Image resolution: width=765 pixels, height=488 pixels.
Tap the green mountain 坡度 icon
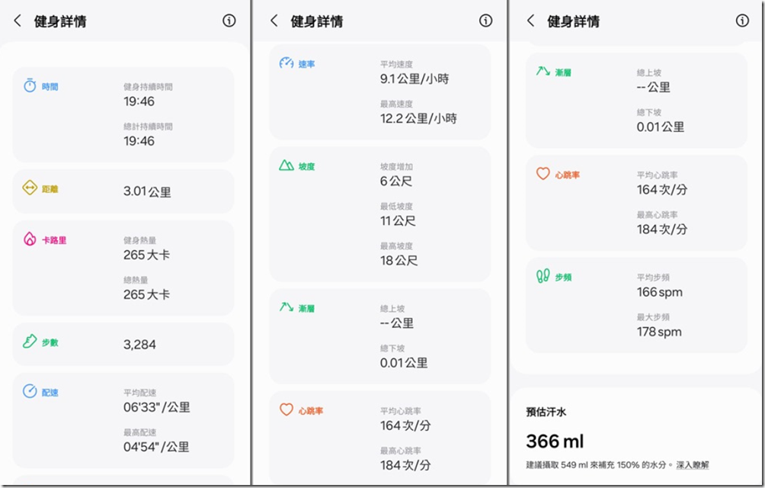[x=286, y=165]
